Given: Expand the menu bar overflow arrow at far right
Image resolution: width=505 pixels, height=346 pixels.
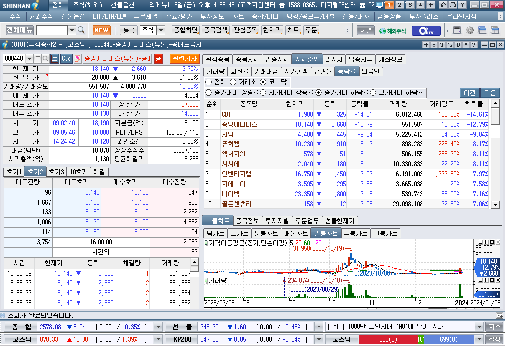Looking at the screenshot, I should coord(500,16).
